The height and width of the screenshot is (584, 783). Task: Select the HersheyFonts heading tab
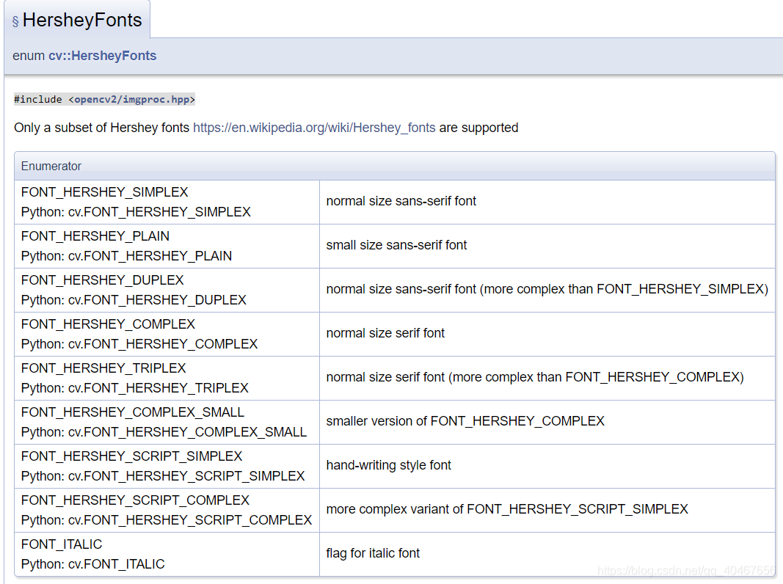77,20
